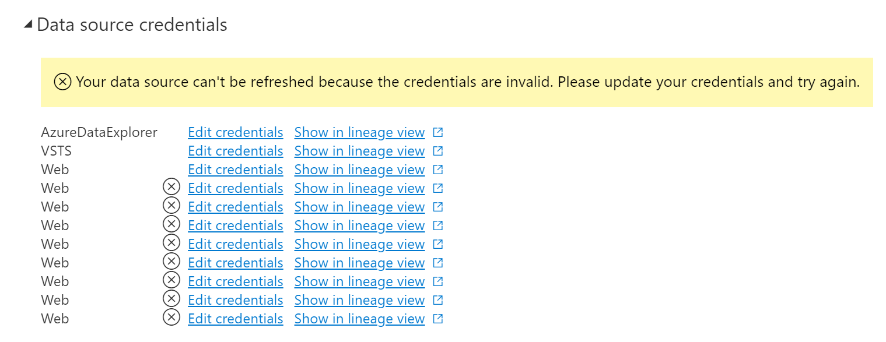Click the error icon inside the yellow warning banner
Viewport: 886px width, 342px height.
coord(62,83)
